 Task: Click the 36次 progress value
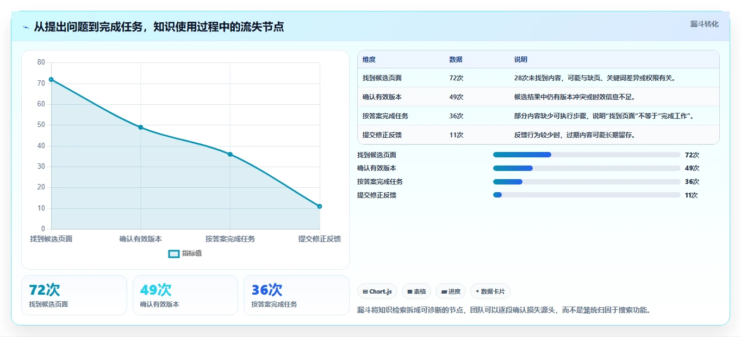coord(692,182)
